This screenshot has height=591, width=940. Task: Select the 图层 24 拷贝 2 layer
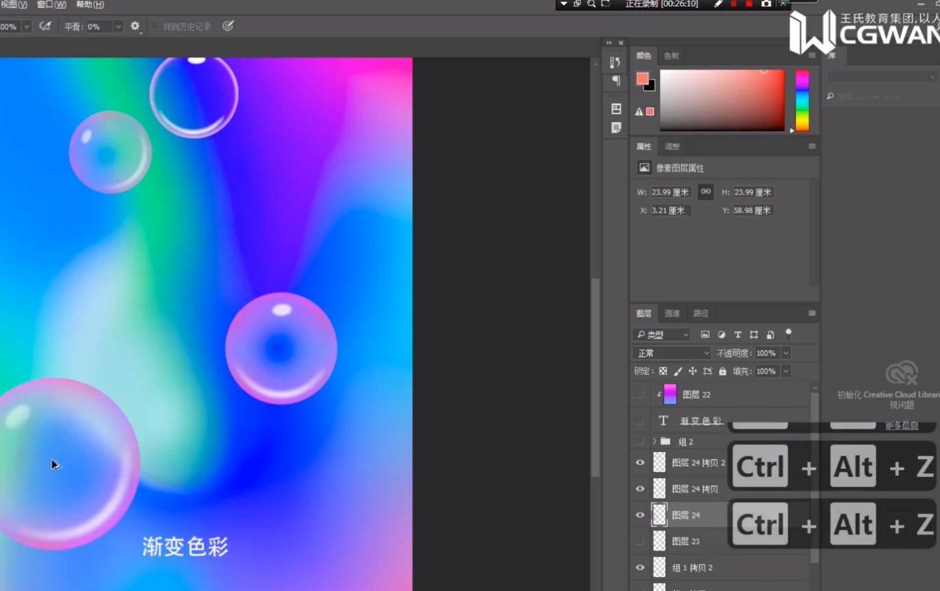[x=697, y=462]
